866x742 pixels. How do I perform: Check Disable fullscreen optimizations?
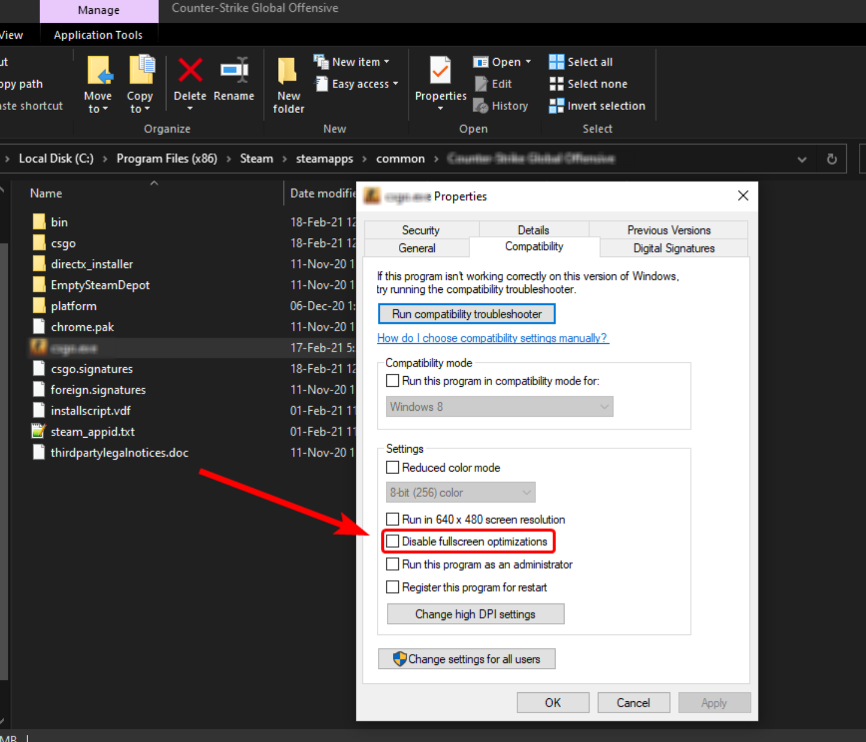pyautogui.click(x=392, y=541)
